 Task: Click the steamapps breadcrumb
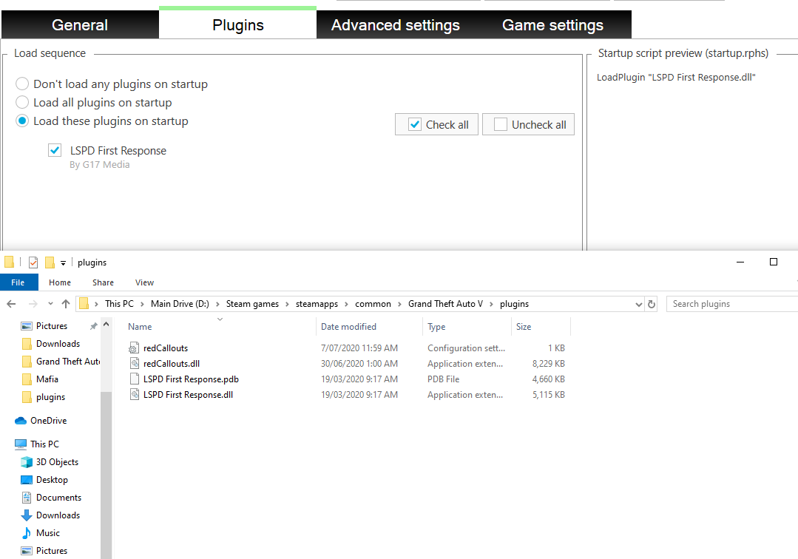pos(317,304)
